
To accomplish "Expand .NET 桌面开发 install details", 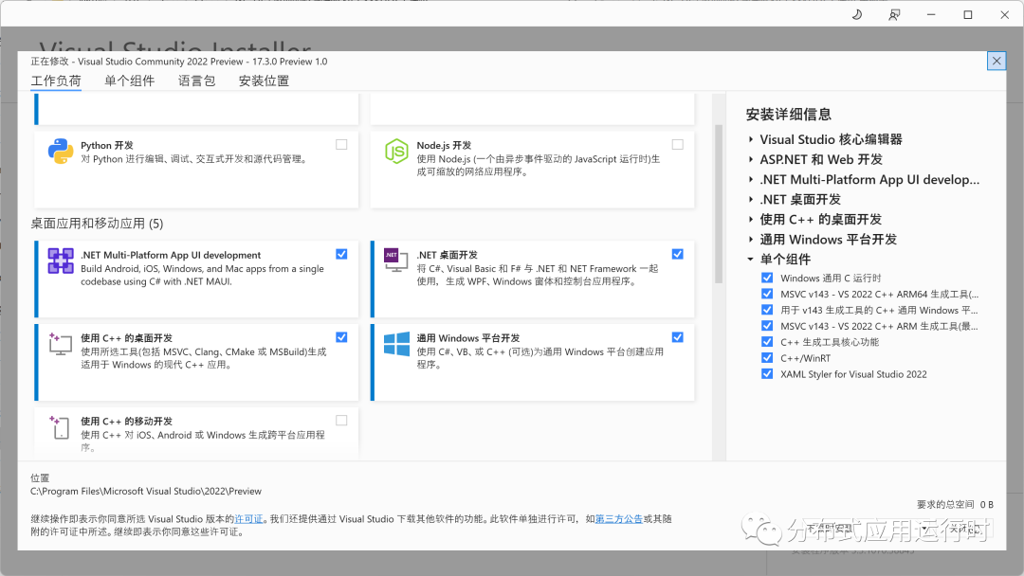I will 751,199.
